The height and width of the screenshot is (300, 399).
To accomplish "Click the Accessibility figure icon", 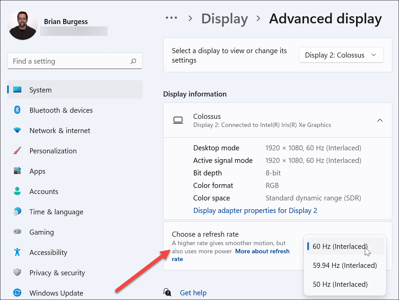I will [17, 252].
